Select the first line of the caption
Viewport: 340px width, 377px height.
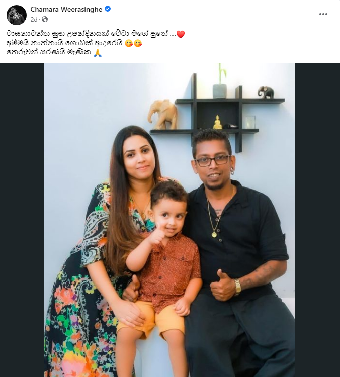(96, 34)
